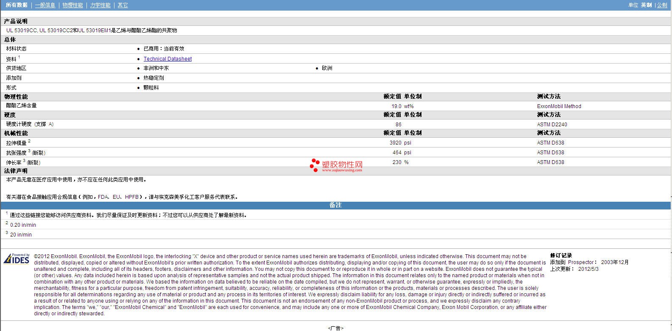Screen dimensions: 672x331
Task: Click the 备注 section header bar
Action: (336, 205)
